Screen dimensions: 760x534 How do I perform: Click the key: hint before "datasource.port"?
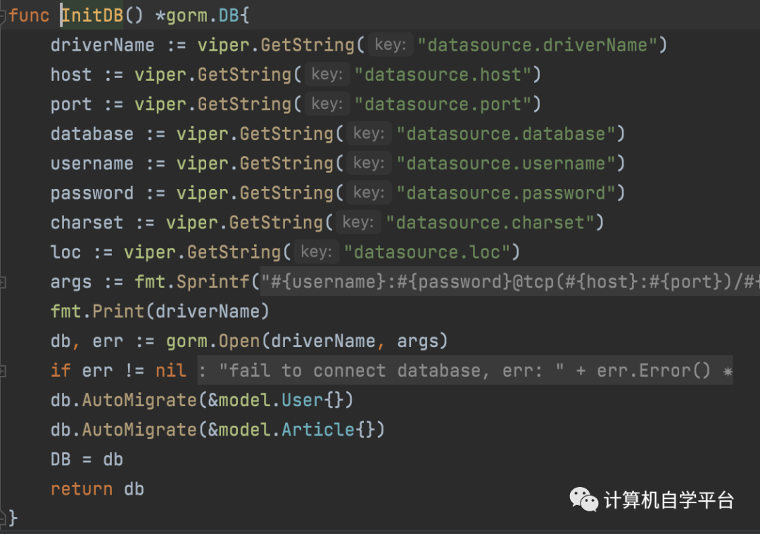click(327, 104)
